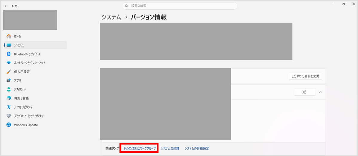358x156 pixels.
Task: Click このPCの名前を変更 button
Action: point(305,76)
